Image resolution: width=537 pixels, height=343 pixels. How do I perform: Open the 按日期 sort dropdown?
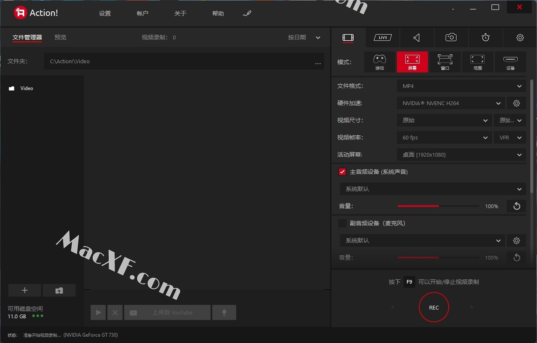304,37
